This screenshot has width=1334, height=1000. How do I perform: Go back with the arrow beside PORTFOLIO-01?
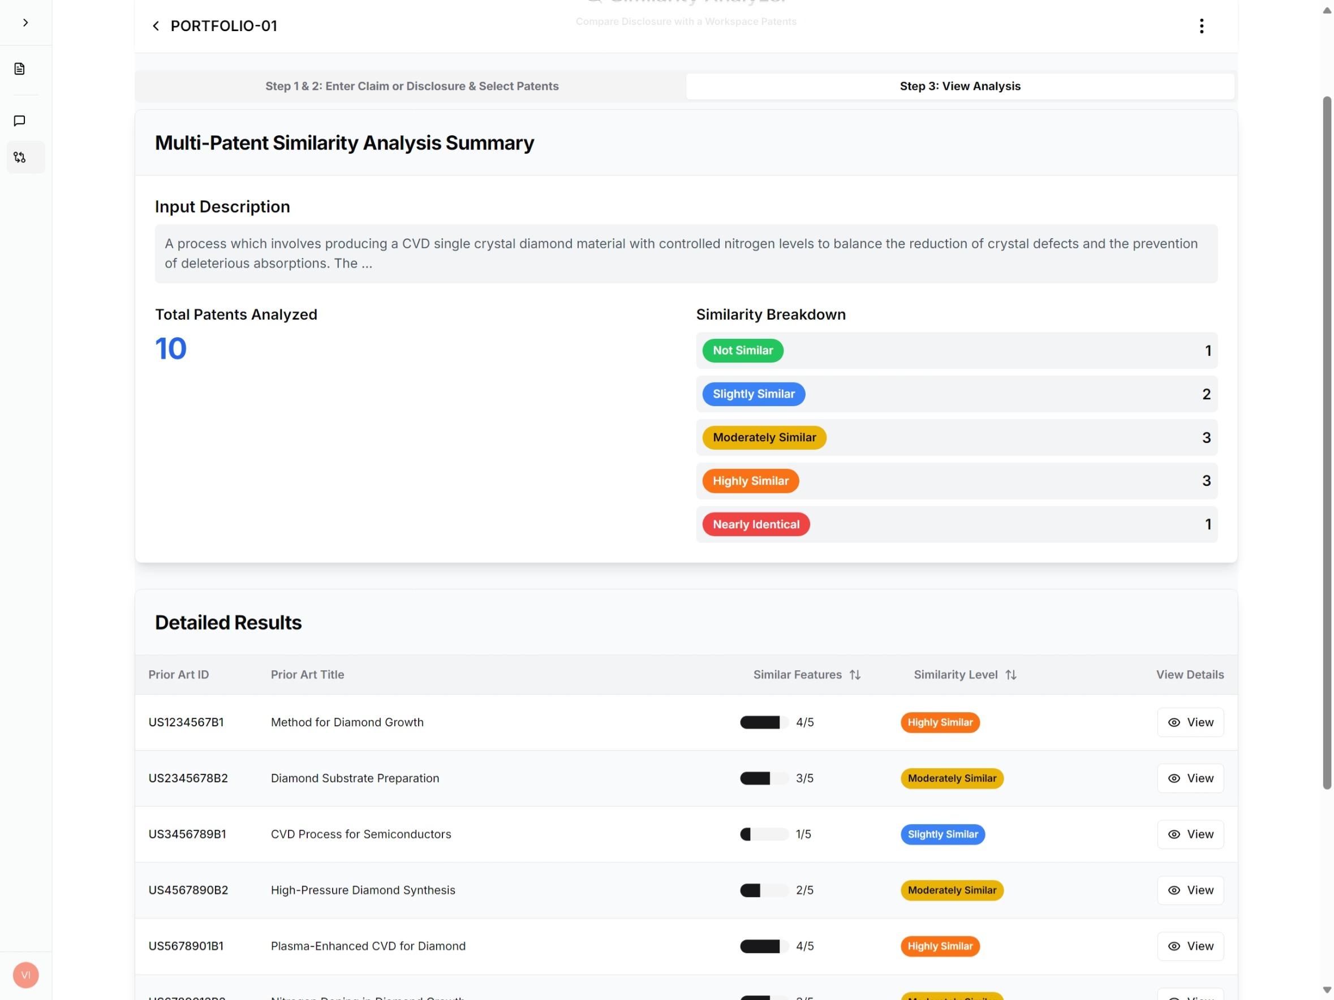coord(156,26)
